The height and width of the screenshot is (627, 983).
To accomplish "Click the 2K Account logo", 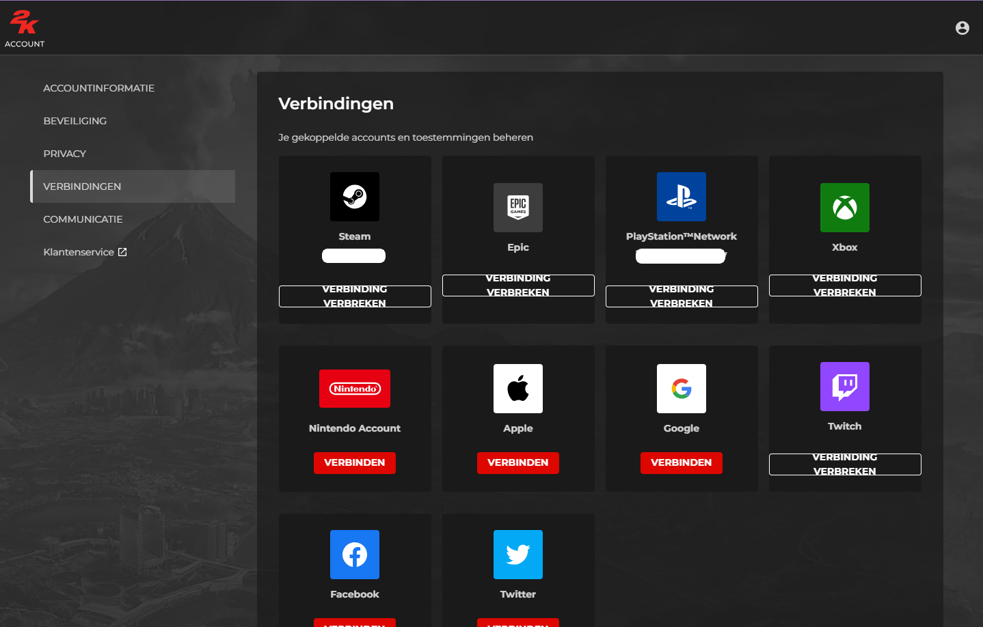I will tap(25, 29).
